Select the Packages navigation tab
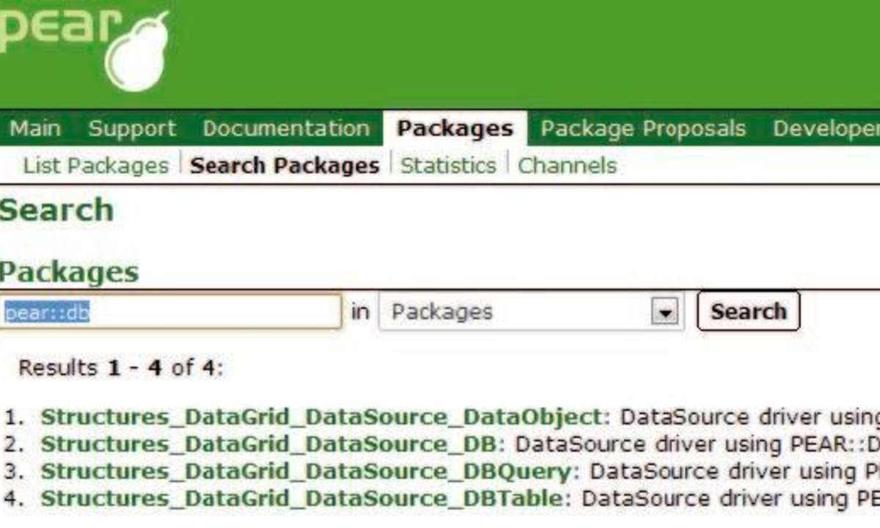The width and height of the screenshot is (880, 528). (455, 129)
